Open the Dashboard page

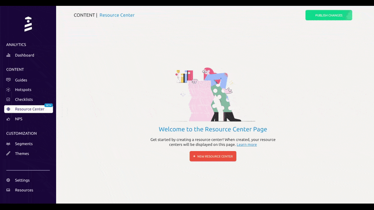tap(25, 55)
